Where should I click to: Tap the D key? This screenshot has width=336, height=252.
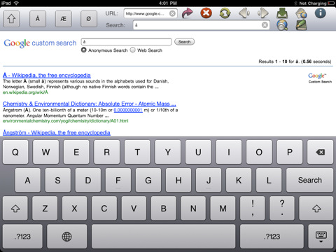[88, 180]
